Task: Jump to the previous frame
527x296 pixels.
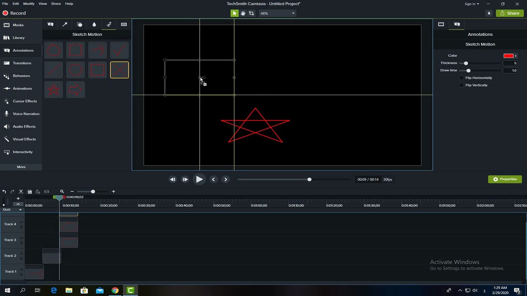Action: point(173,180)
